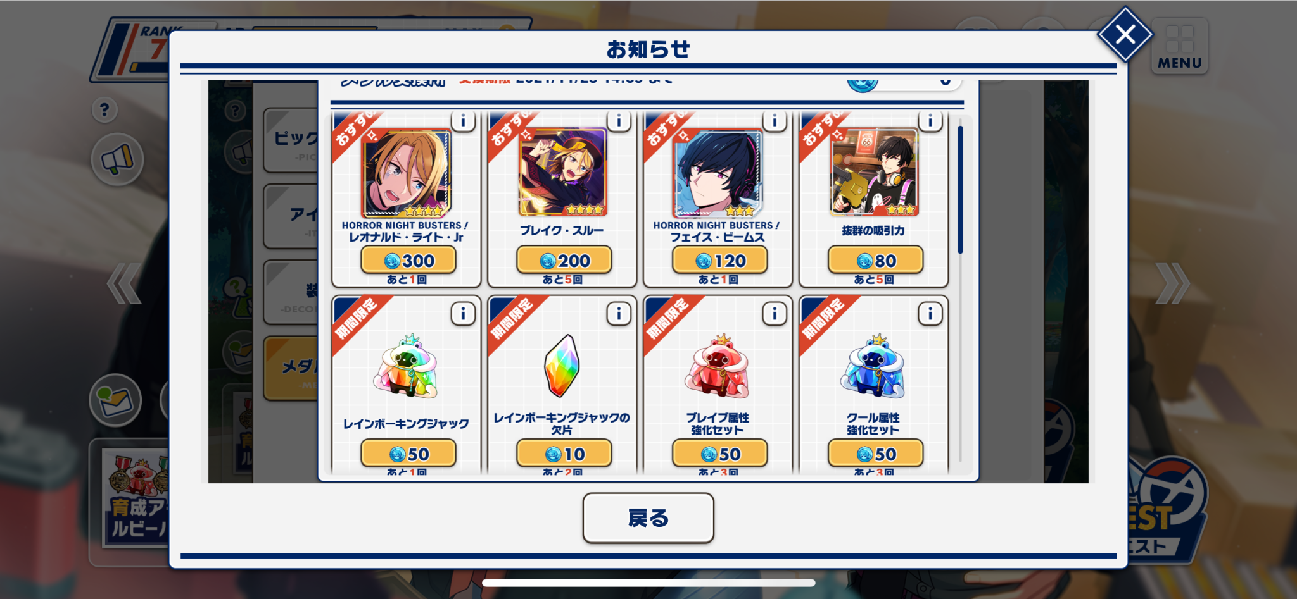Viewport: 1297px width, 599px height.
Task: Close the お知らせ dialog with X
Action: click(x=1125, y=34)
